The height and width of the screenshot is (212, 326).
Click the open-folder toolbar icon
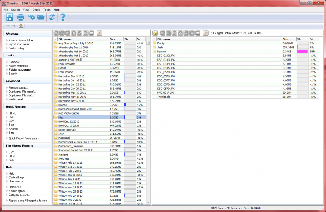coord(41,17)
